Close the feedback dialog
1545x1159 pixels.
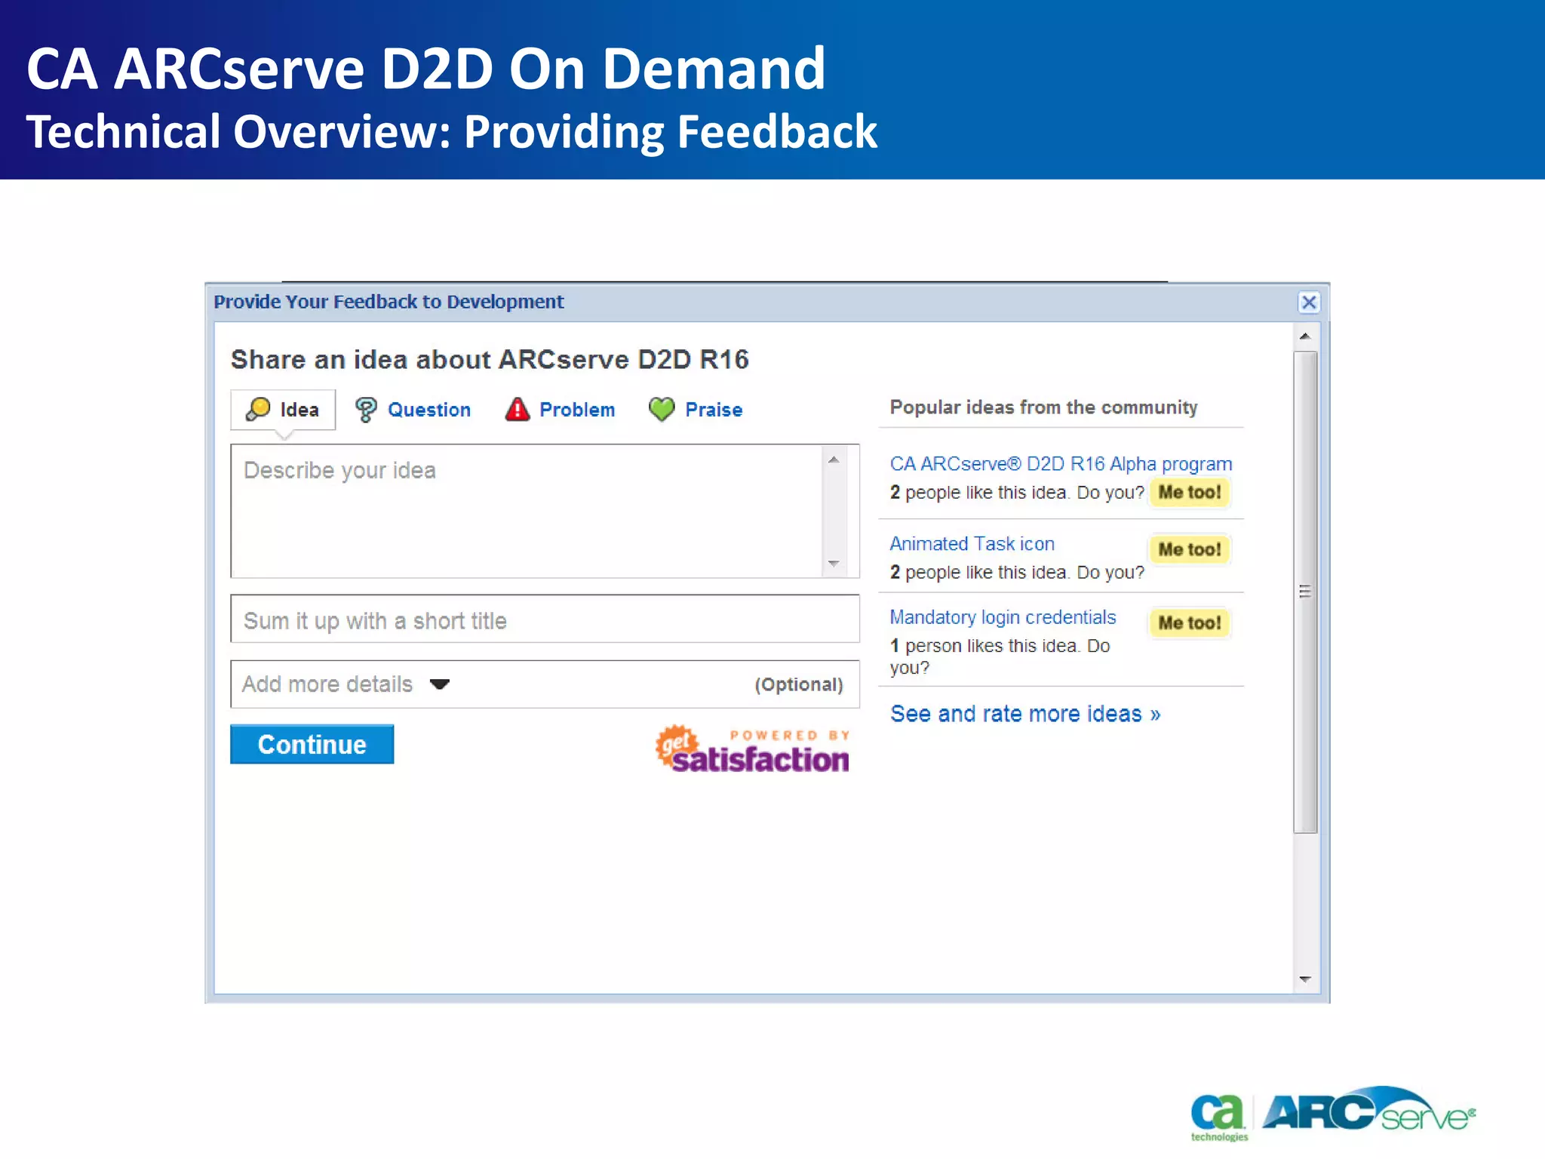(x=1309, y=303)
